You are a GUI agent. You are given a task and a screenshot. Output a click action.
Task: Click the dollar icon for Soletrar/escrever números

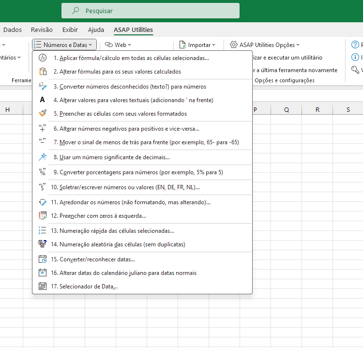tap(43, 187)
